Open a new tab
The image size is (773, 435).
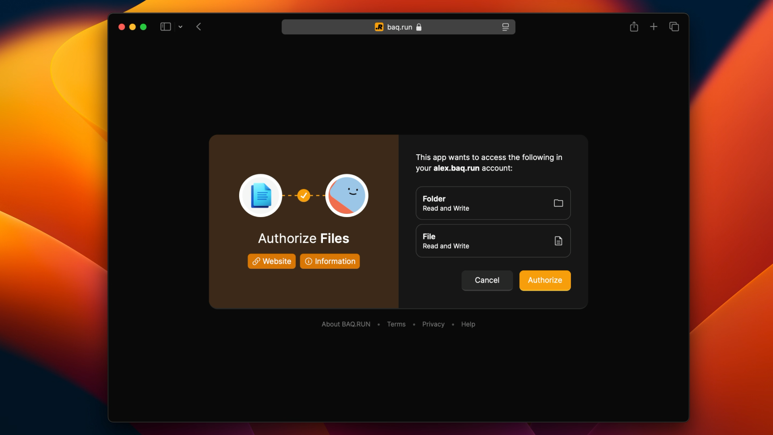point(654,27)
